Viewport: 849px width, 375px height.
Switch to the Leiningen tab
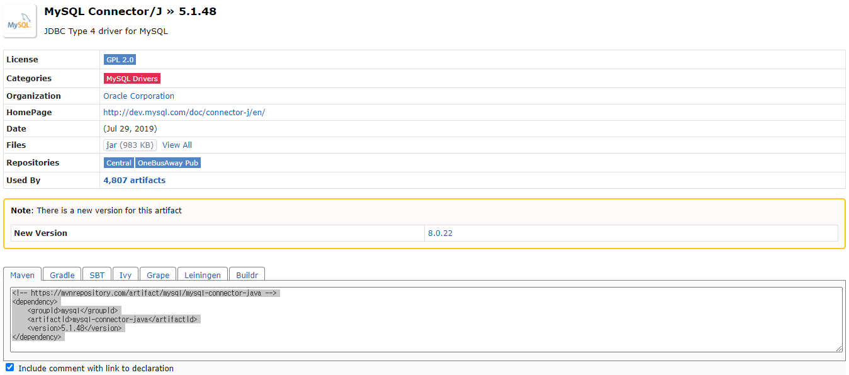203,275
